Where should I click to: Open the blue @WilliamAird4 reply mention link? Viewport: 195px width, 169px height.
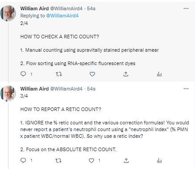click(62, 16)
